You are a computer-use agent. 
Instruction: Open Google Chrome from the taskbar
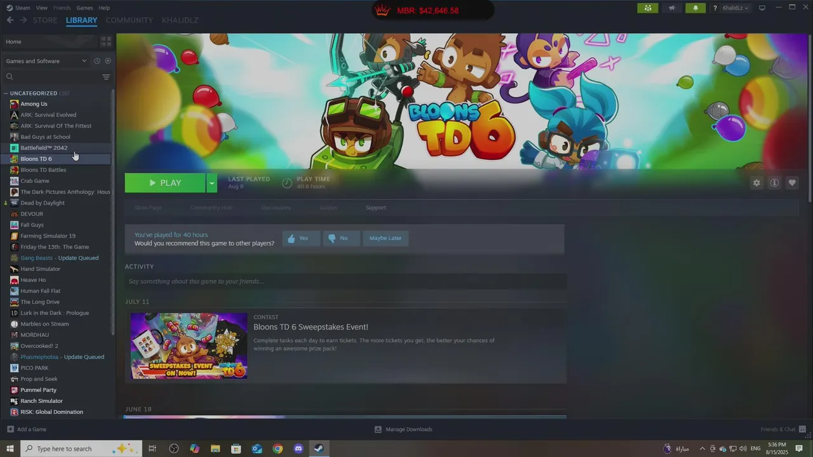(278, 449)
